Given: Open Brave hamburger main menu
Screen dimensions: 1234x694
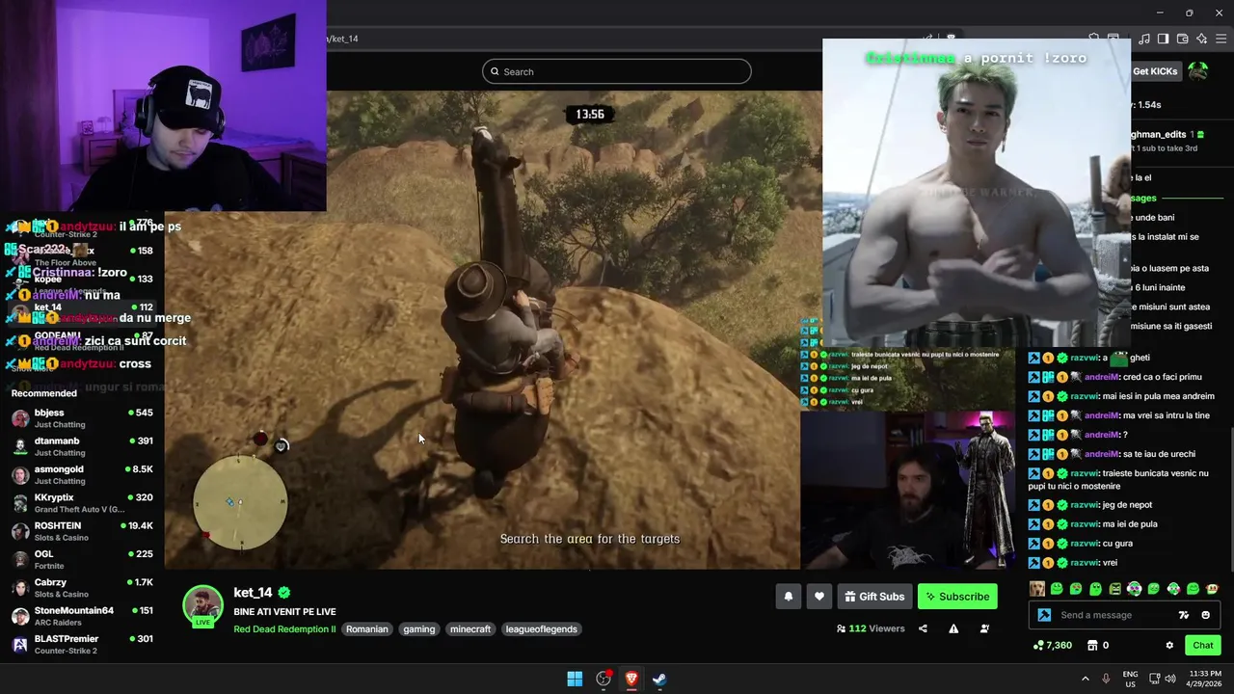Looking at the screenshot, I should click(x=1221, y=39).
